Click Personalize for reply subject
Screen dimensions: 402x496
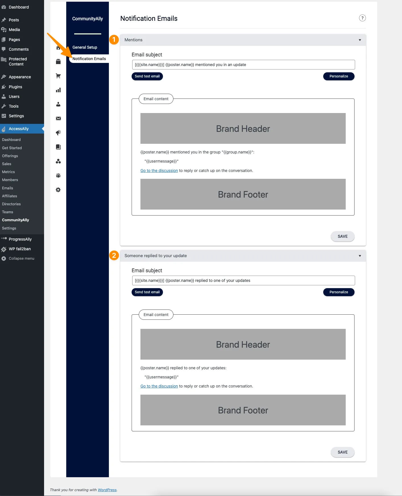point(339,292)
